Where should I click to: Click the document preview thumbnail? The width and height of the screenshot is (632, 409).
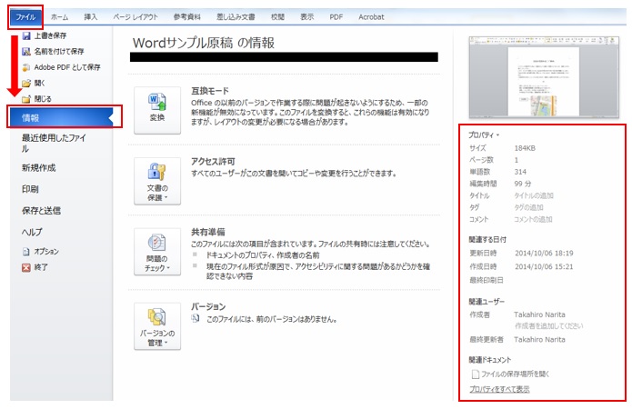click(544, 77)
